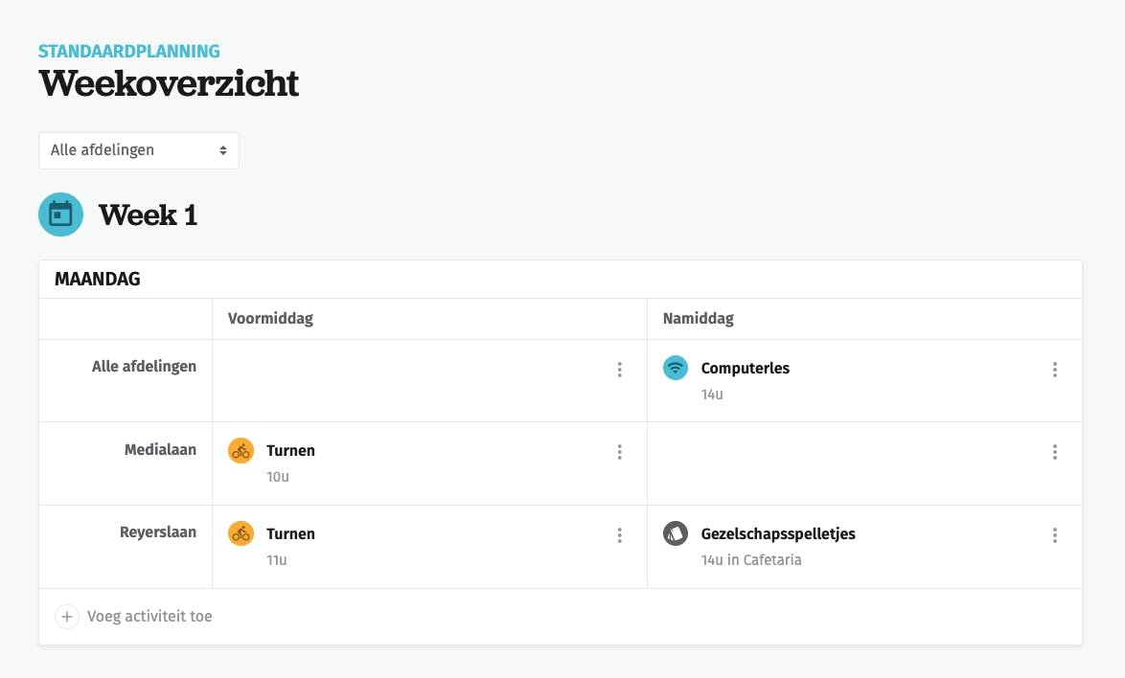
Task: Click the Standaardplanning breadcrumb heading
Action: (x=129, y=51)
